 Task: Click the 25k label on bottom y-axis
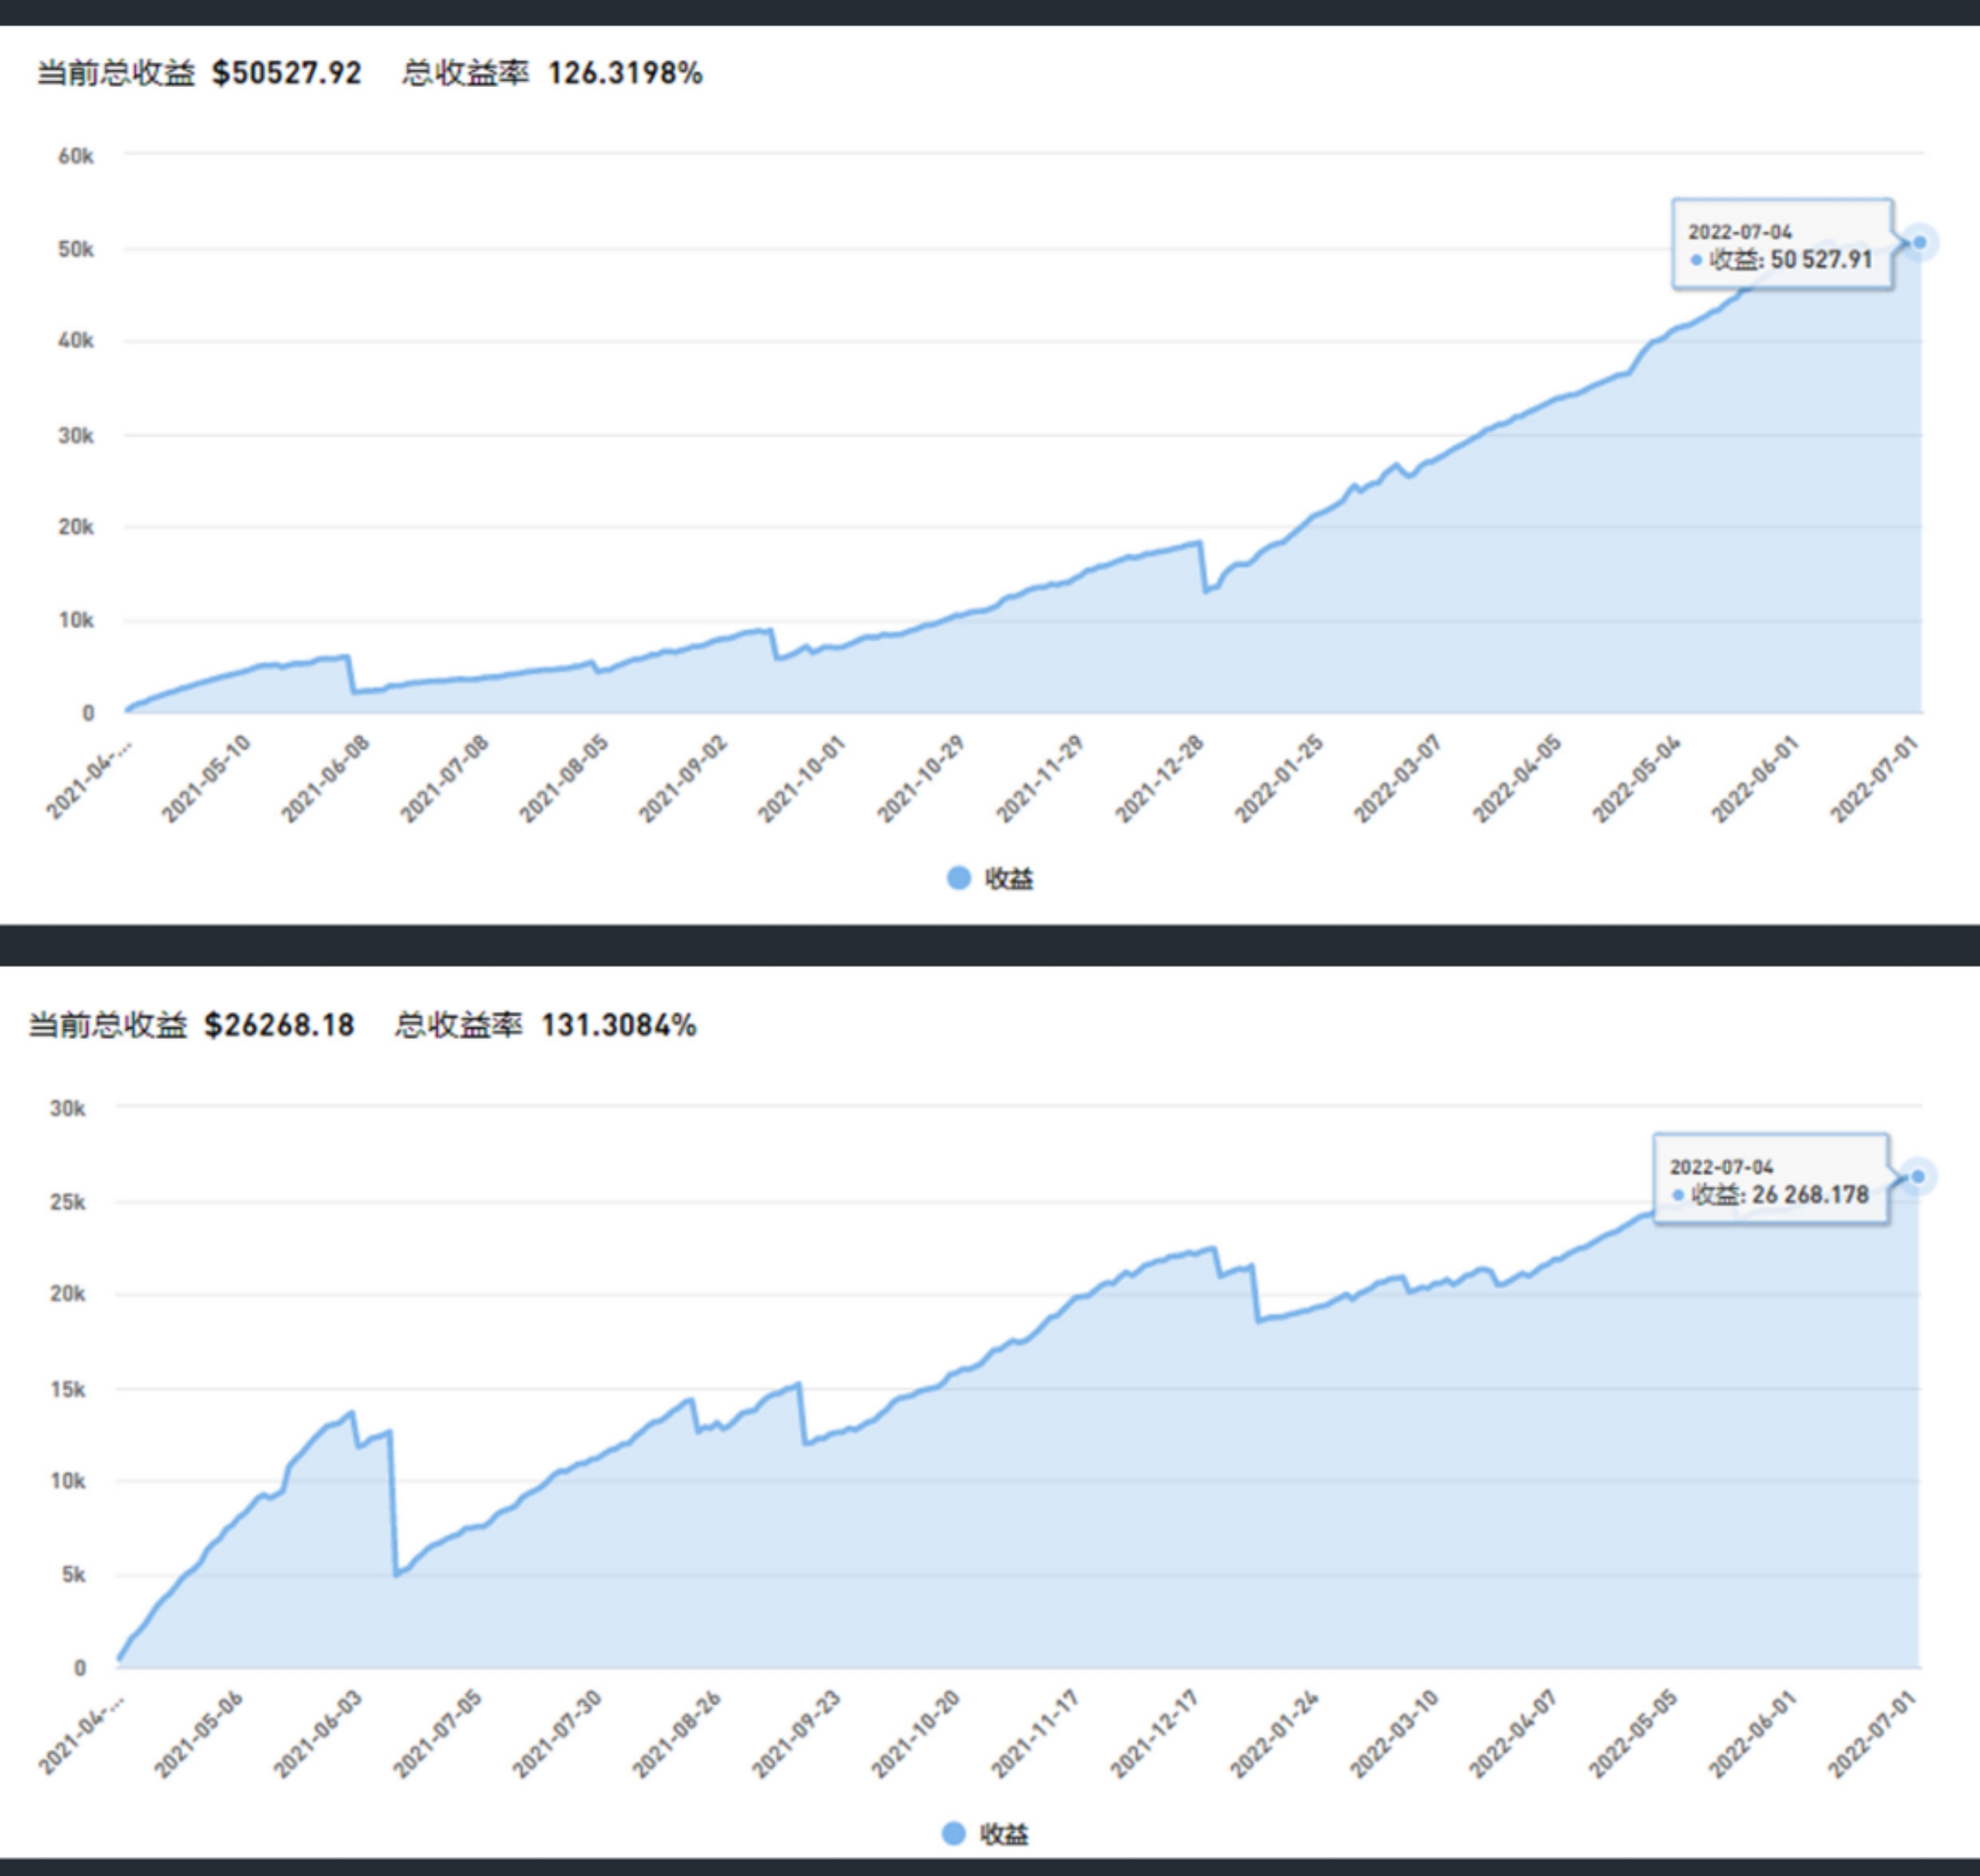tap(68, 1201)
